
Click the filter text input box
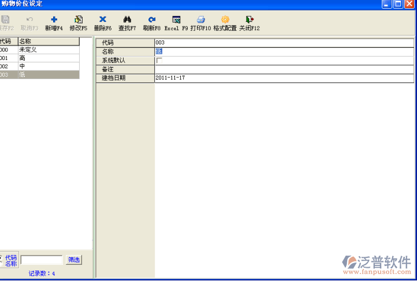(42, 260)
